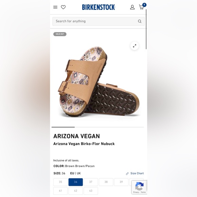Switch size units to UK
The height and width of the screenshot is (197, 197).
pyautogui.click(x=79, y=173)
